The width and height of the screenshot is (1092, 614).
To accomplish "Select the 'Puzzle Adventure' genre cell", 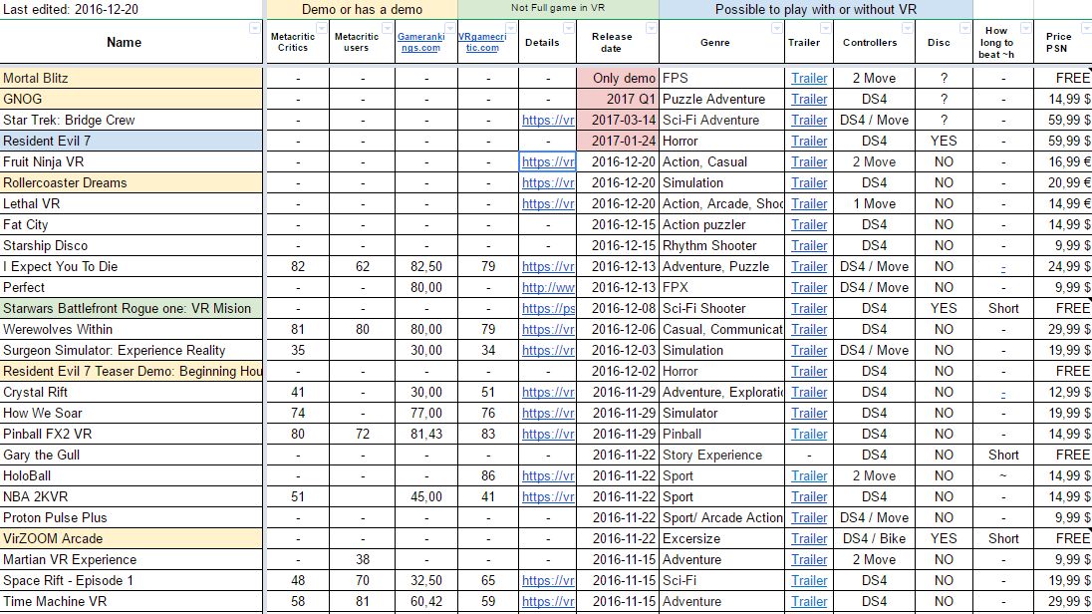I will pos(721,99).
